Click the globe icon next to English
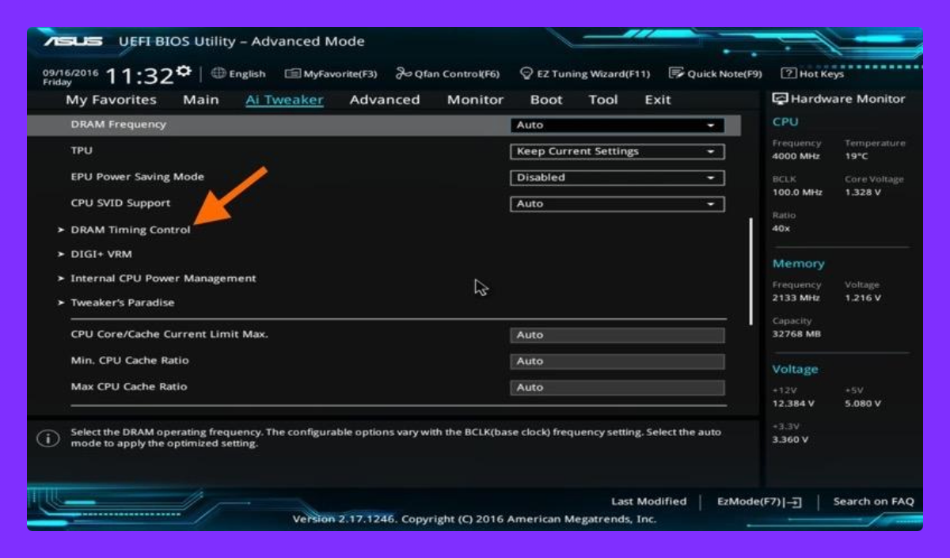 (x=218, y=74)
